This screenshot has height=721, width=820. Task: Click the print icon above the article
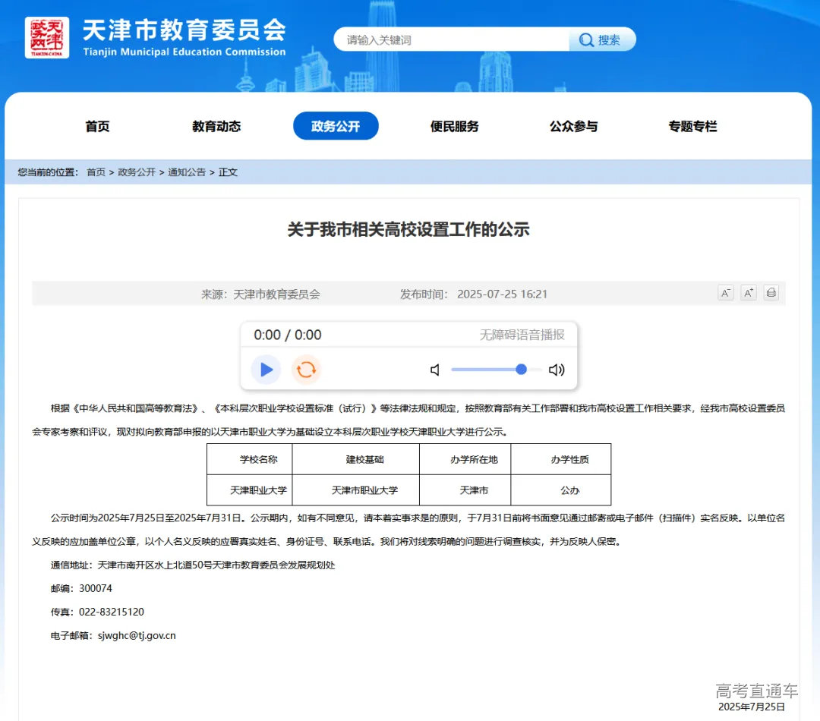tap(771, 292)
